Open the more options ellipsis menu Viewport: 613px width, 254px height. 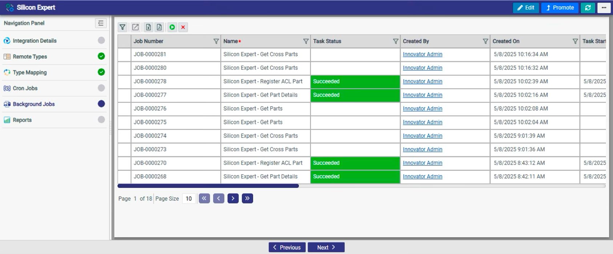coord(604,8)
